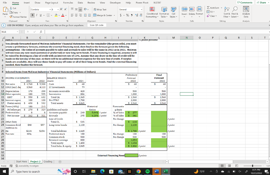Open the General number format dropdown

[x=131, y=10]
